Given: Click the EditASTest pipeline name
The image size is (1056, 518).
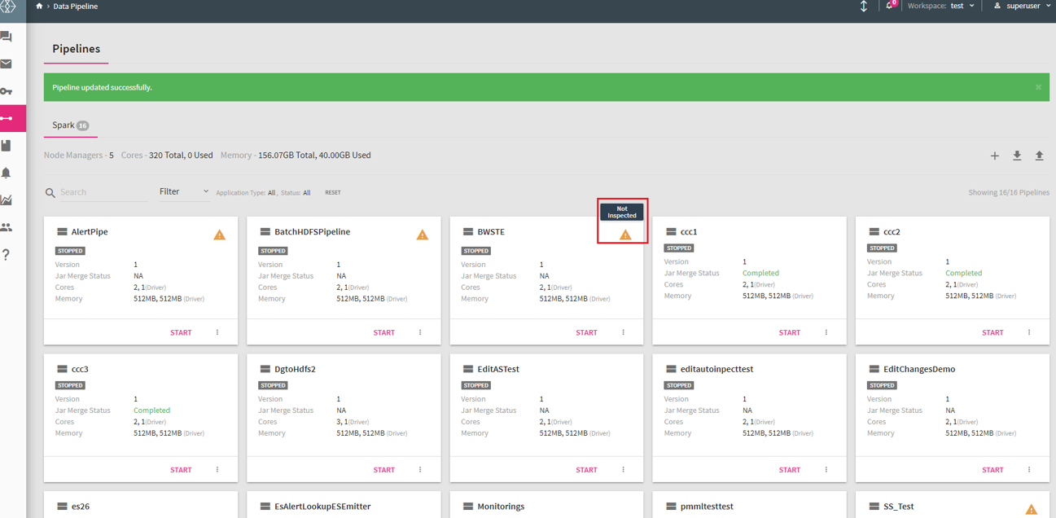Looking at the screenshot, I should coord(498,369).
